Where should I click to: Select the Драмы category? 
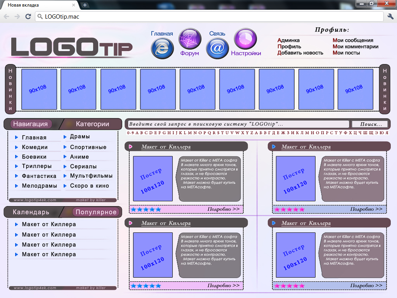(x=80, y=136)
